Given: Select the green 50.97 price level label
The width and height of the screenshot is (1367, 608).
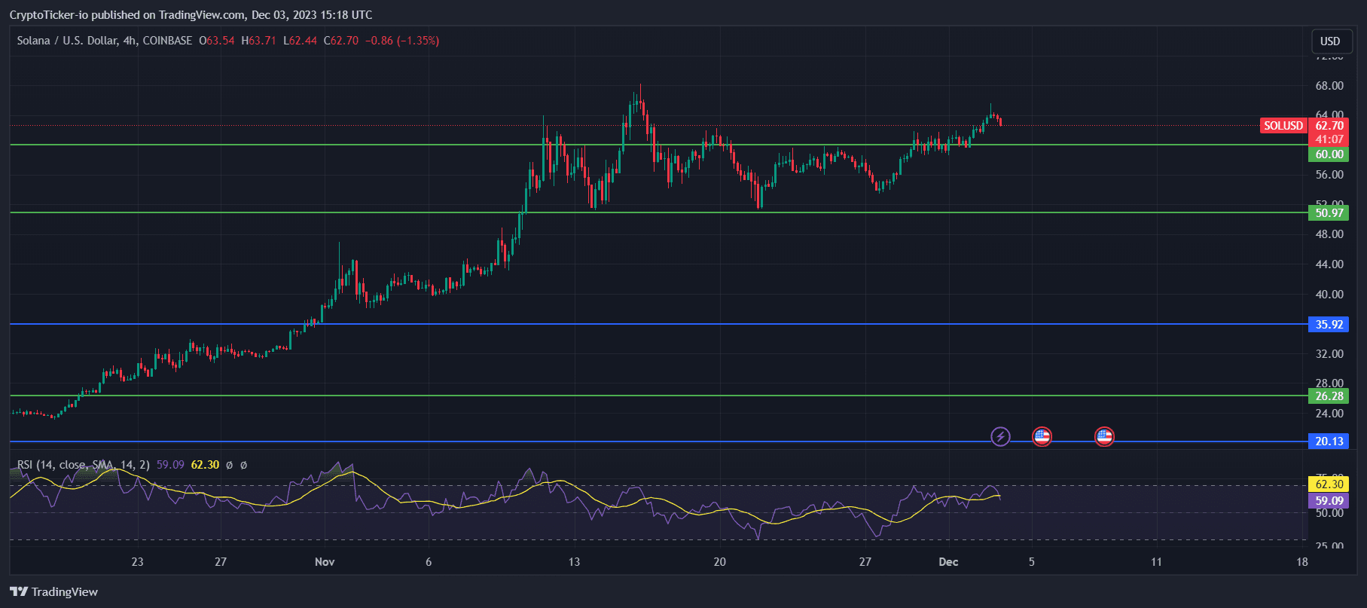Looking at the screenshot, I should [1329, 213].
